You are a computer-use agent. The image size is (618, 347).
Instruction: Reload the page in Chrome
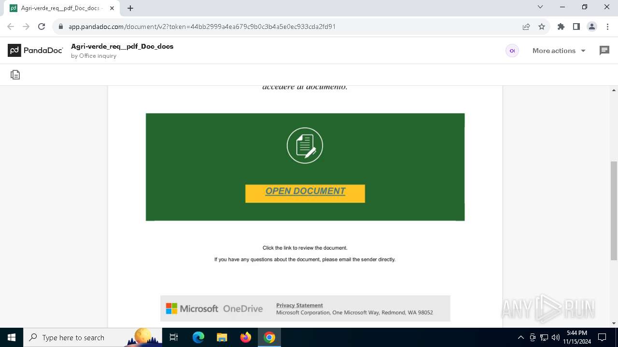(42, 27)
